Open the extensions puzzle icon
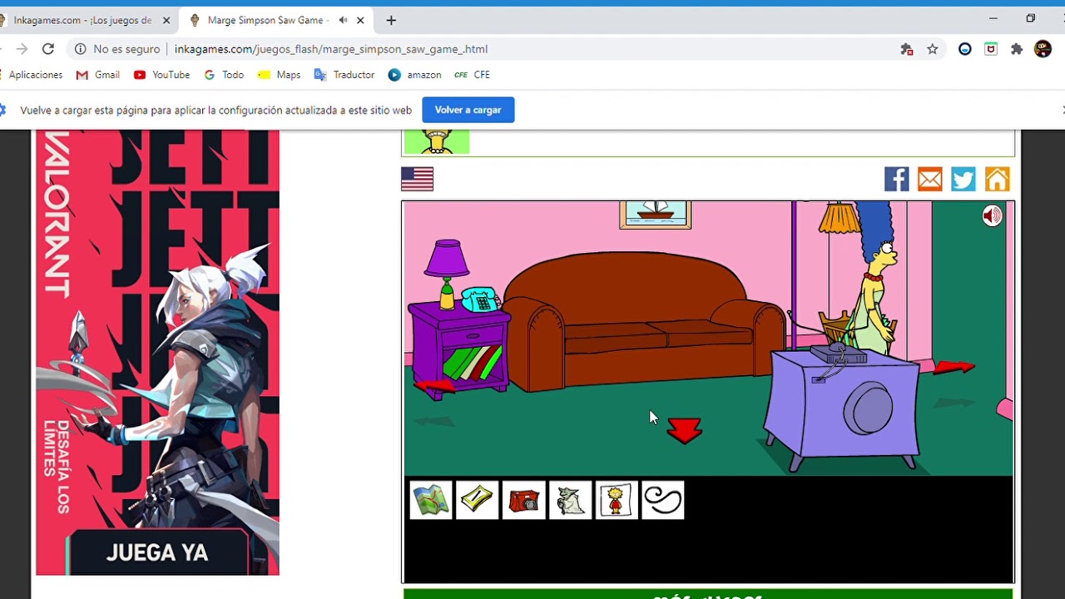This screenshot has height=599, width=1065. [x=1017, y=49]
